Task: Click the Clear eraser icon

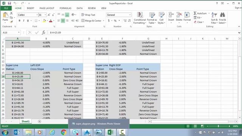Action: (x=195, y=22)
